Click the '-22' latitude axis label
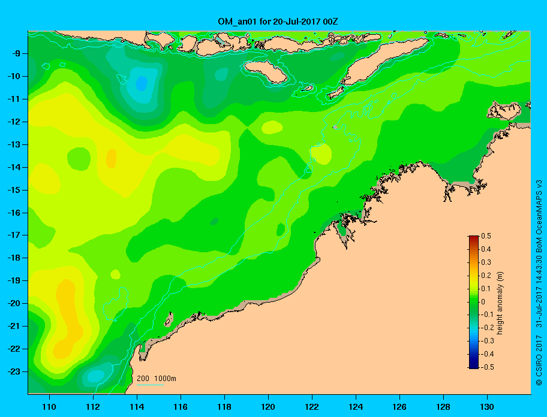Viewport: 547px width, 417px height. [14, 349]
